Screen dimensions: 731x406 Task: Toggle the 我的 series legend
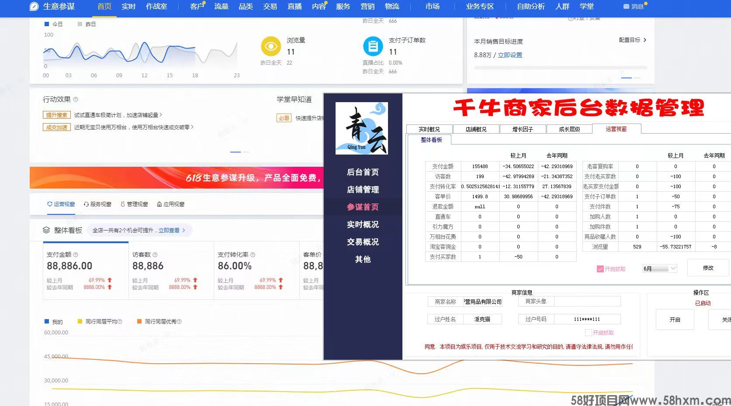tap(53, 322)
